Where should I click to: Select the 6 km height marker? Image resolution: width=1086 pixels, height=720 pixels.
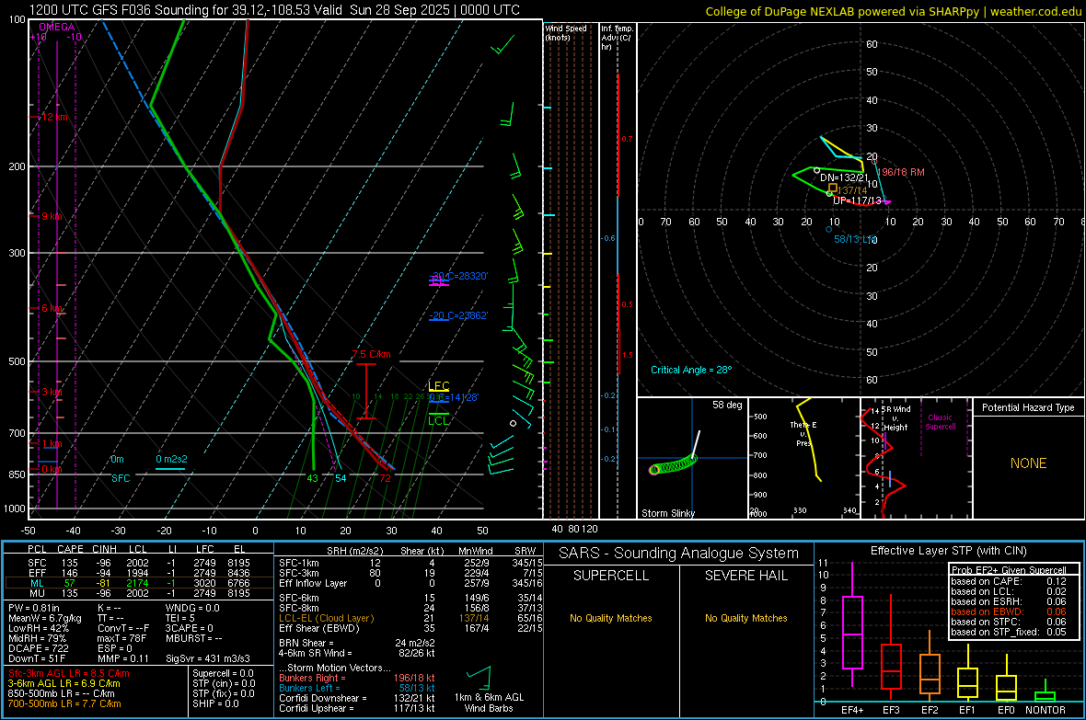click(x=52, y=308)
